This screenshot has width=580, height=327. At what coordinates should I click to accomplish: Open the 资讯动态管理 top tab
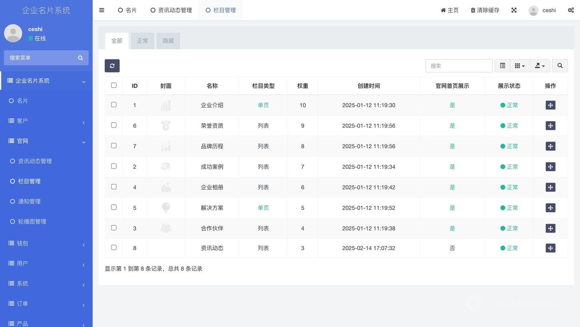pos(171,10)
